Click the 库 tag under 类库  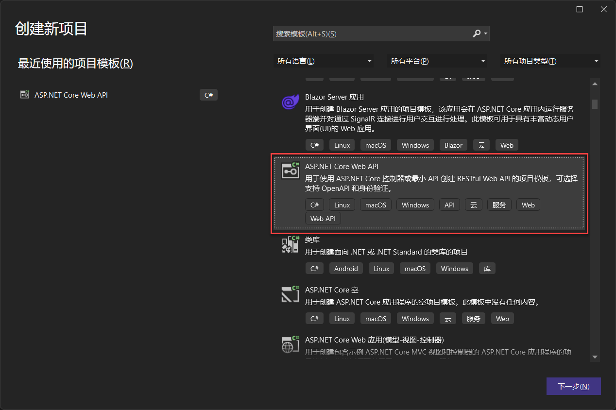[487, 268]
